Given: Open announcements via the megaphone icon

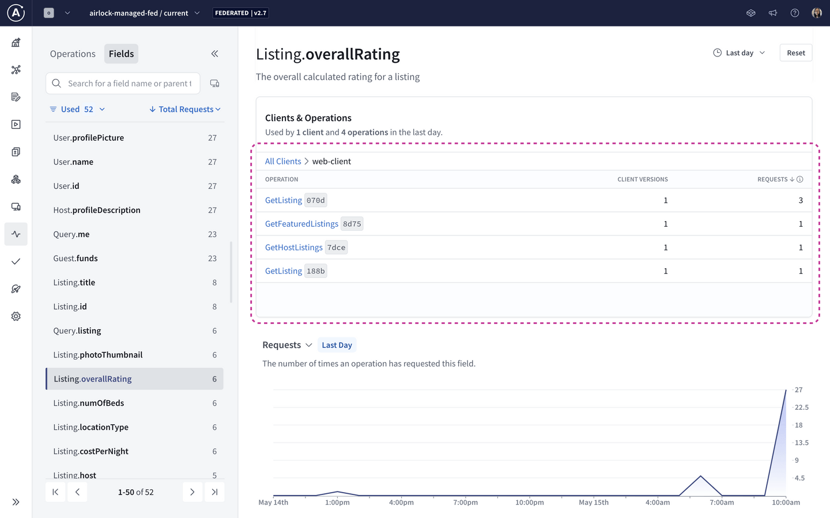Looking at the screenshot, I should tap(772, 13).
